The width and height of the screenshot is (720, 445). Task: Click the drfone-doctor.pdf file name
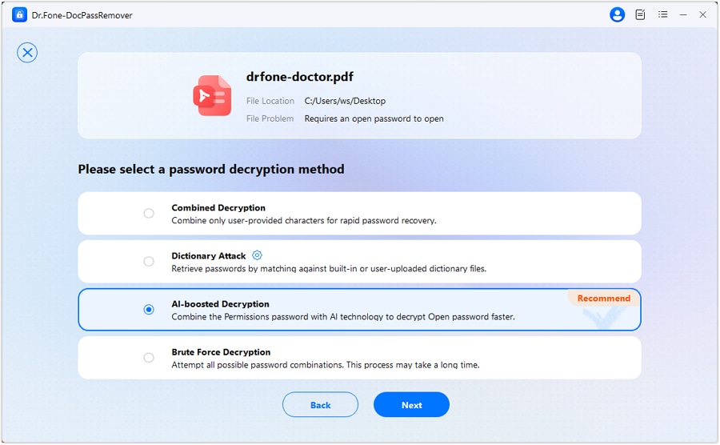300,77
